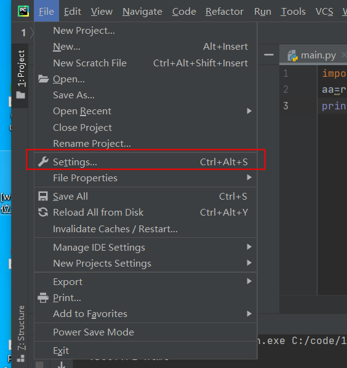Viewport: 347px width, 368px height.
Task: Click the Project folder icon in sidebar
Action: (21, 95)
